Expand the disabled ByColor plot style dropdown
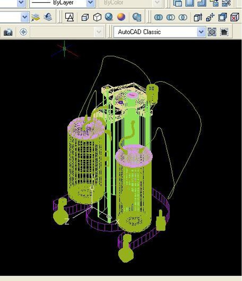The image size is (242, 281). coord(157,3)
